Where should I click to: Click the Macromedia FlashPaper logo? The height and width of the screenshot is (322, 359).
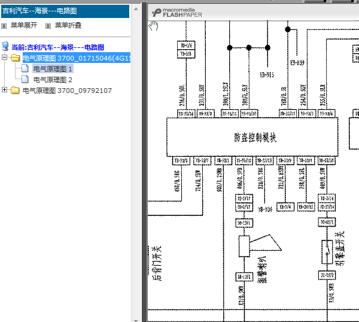177,13
